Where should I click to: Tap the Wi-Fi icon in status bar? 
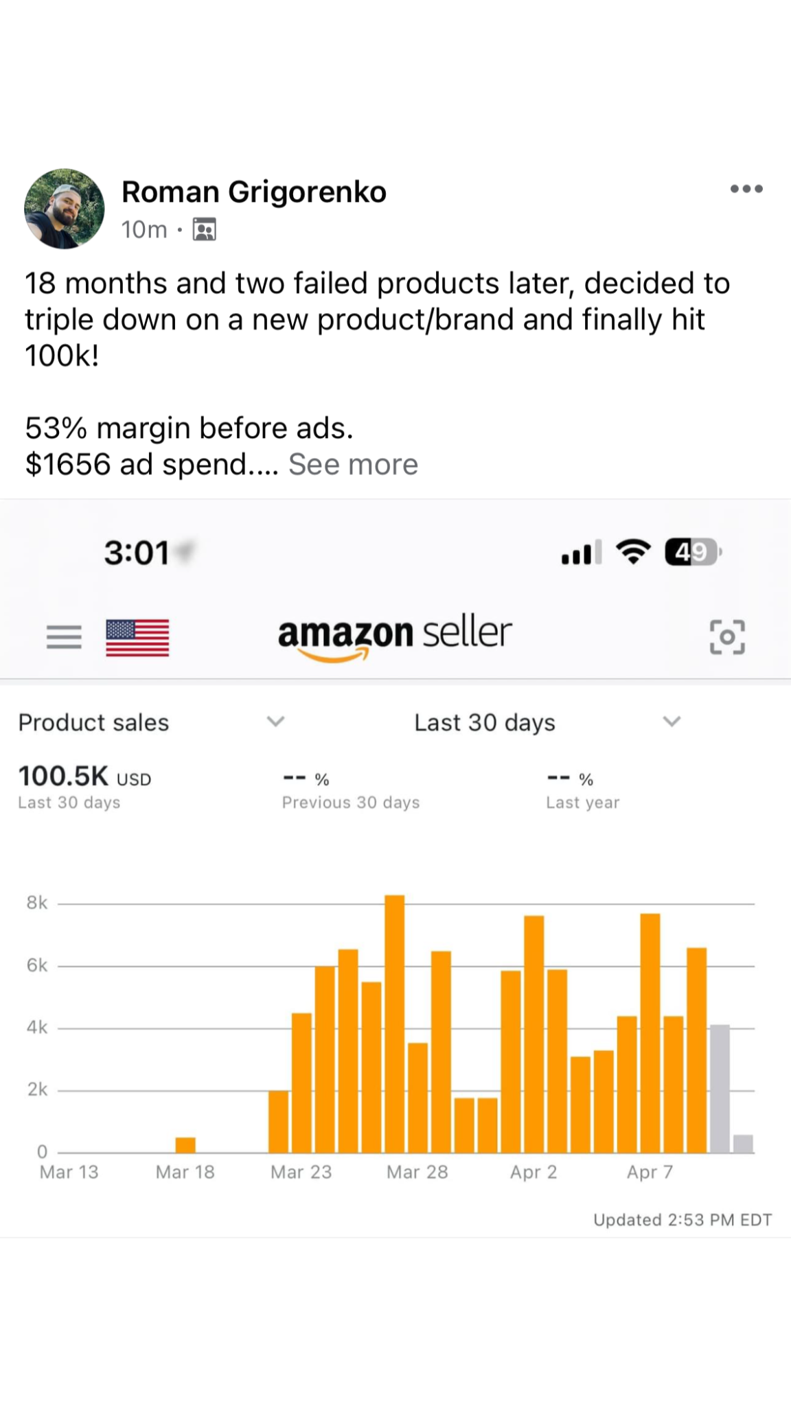633,552
